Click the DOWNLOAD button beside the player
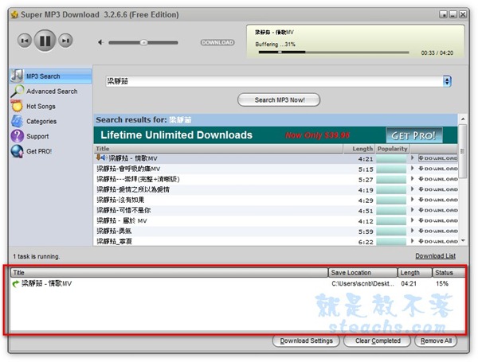This screenshot has width=478, height=362. pos(217,42)
